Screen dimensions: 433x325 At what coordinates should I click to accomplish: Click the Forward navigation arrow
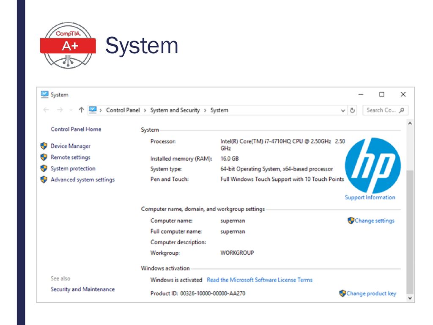60,110
